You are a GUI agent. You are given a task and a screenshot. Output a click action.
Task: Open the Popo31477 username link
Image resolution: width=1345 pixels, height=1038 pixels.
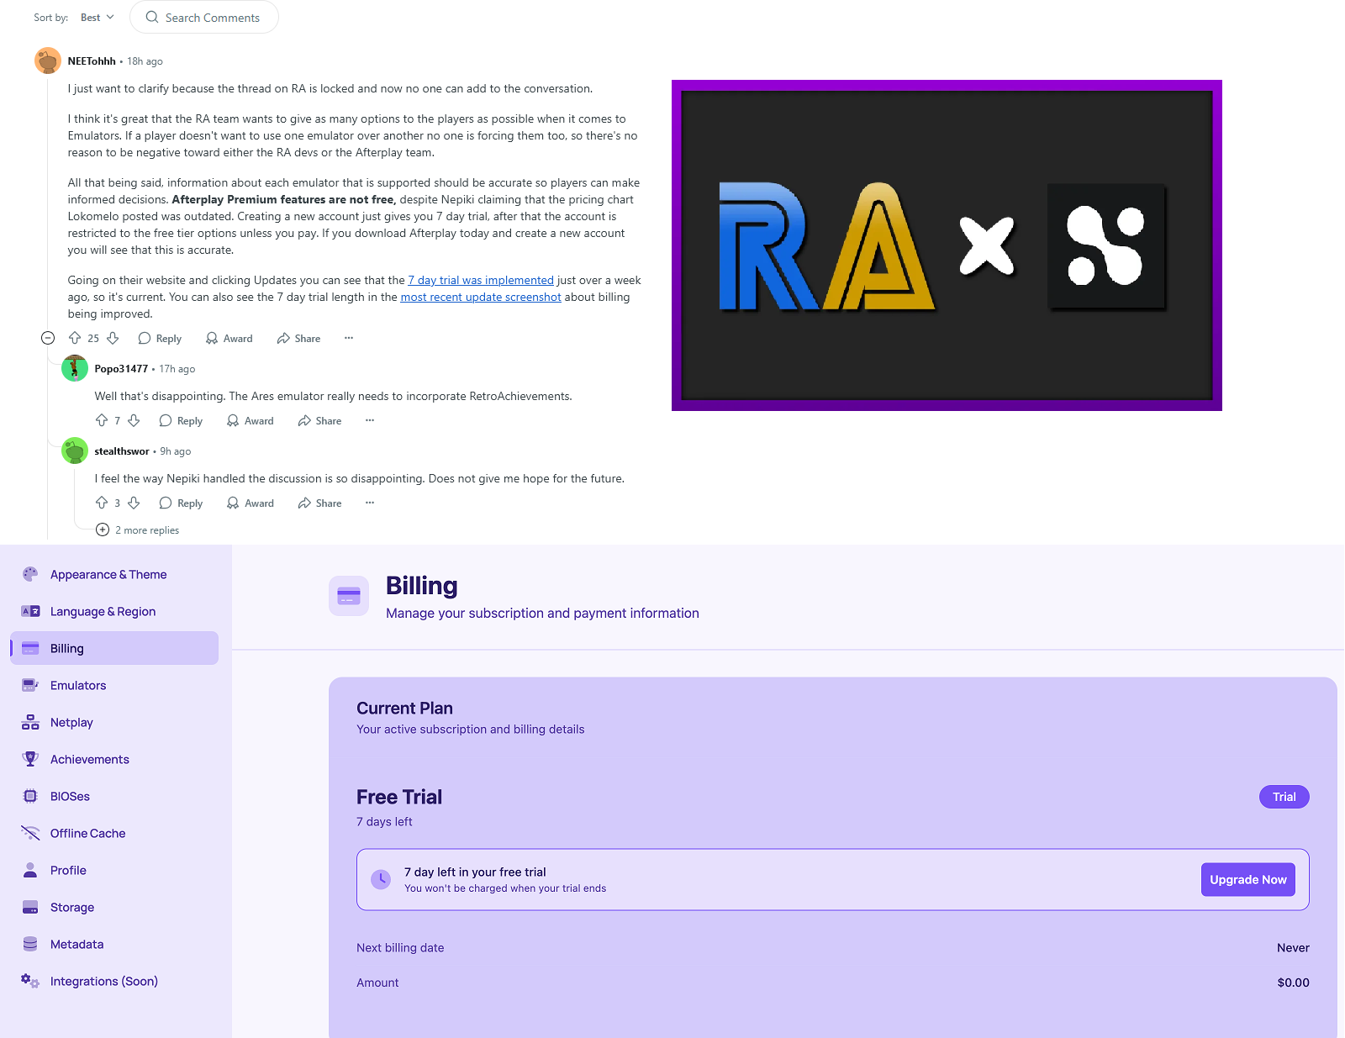121,369
